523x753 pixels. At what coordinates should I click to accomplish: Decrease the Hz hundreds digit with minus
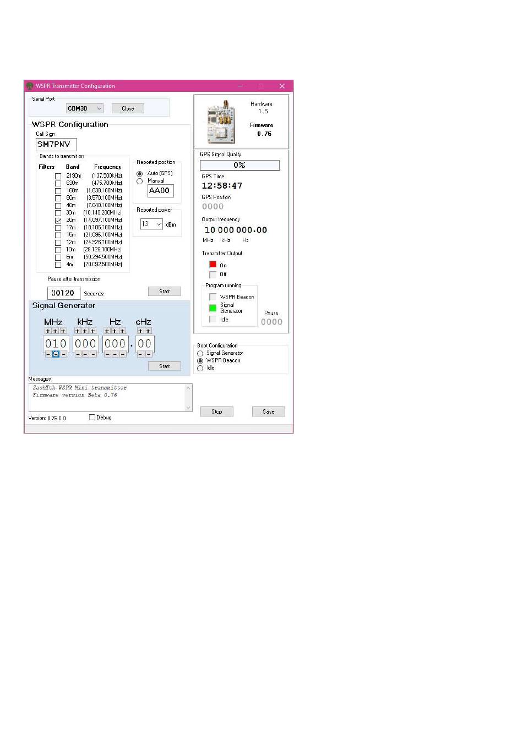pyautogui.click(x=107, y=355)
